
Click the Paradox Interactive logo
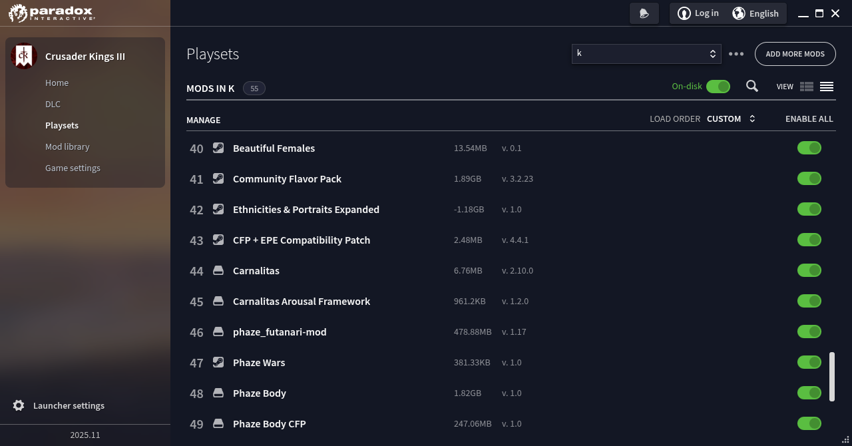tap(52, 13)
